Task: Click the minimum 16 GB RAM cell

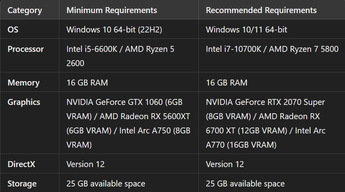Action: point(87,83)
